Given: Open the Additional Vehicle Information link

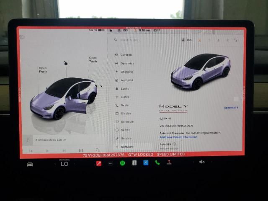Looking at the screenshot, I should [x=178, y=137].
